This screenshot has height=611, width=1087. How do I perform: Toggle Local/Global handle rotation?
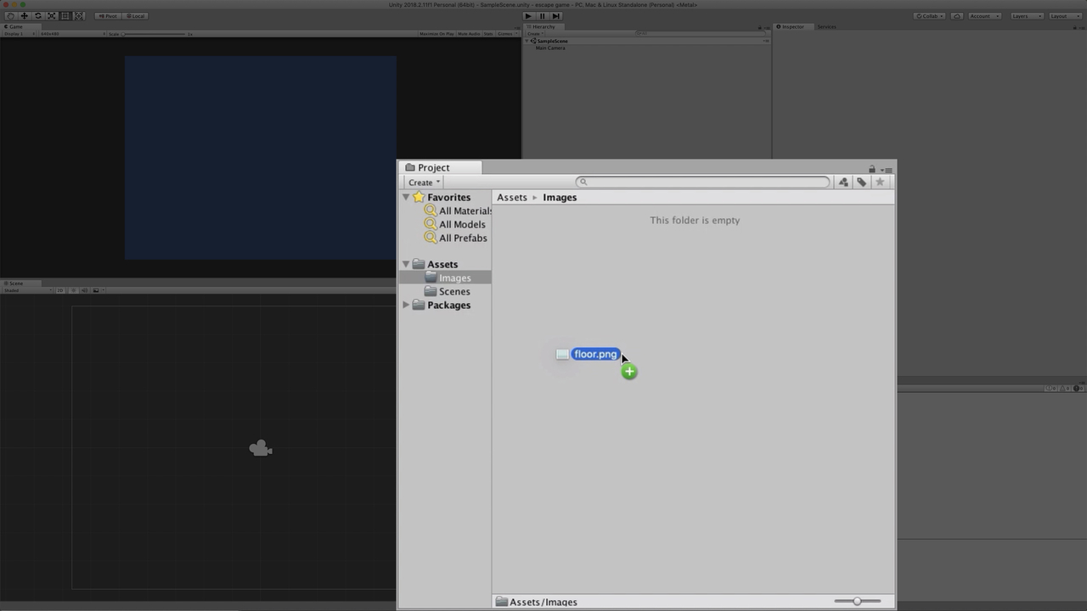135,16
